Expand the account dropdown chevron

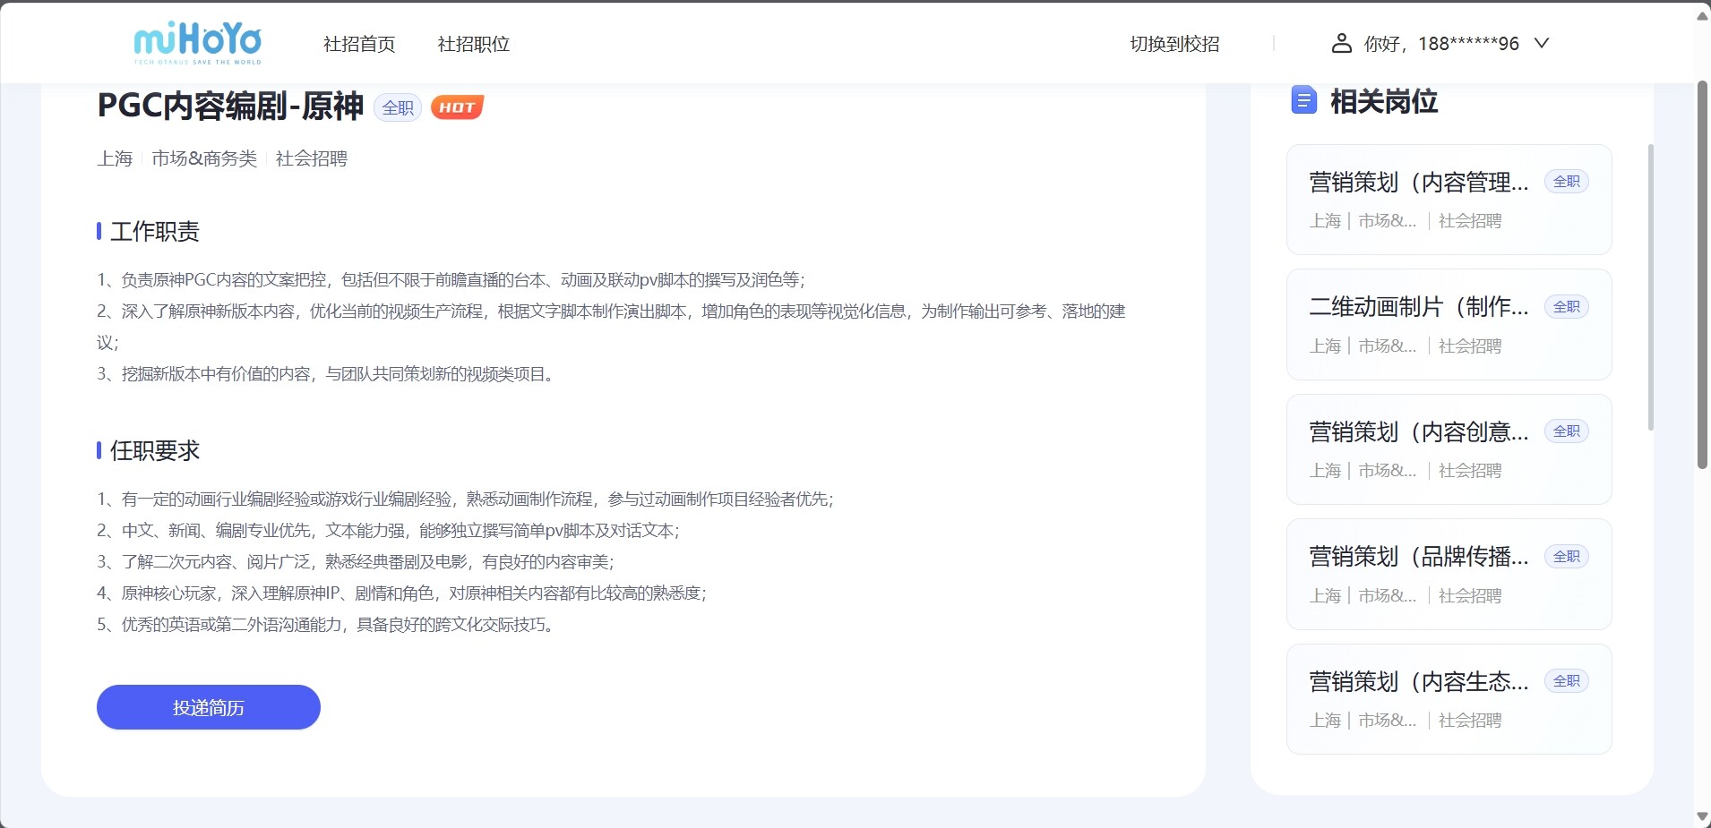(x=1541, y=43)
